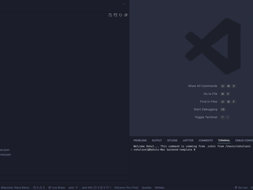Open the COMMENTS panel tab

[205, 140]
